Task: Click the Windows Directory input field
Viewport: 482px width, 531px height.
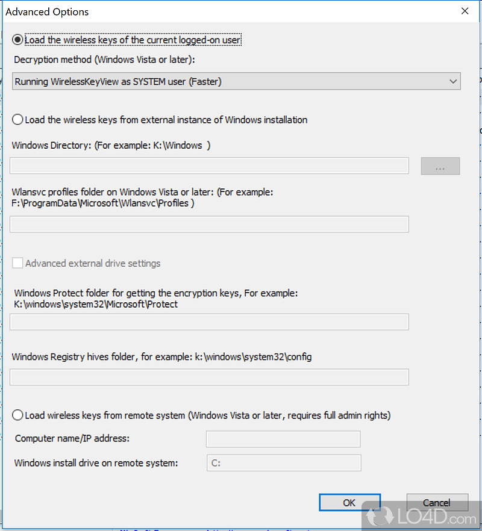Action: tap(209, 166)
